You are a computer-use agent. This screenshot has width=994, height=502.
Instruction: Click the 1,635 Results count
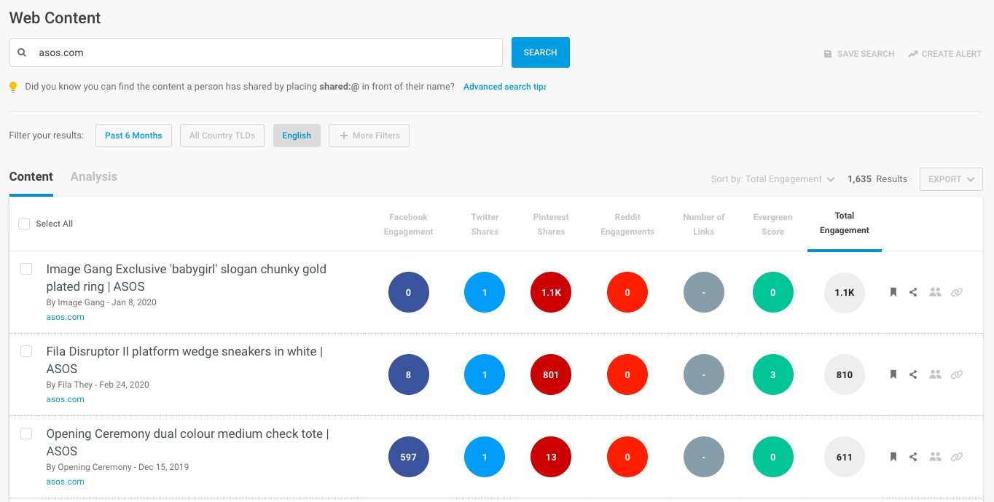point(877,179)
